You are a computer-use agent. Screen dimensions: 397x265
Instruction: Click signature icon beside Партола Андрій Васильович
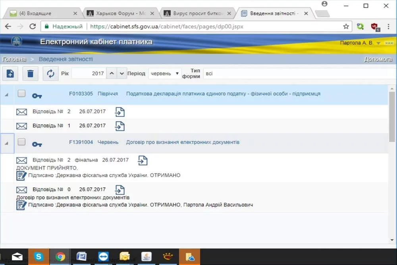click(x=21, y=205)
